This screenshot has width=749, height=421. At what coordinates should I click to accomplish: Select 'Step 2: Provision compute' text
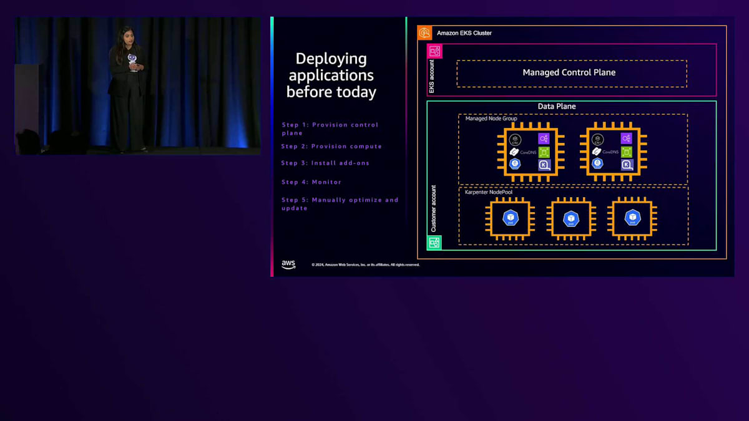331,147
